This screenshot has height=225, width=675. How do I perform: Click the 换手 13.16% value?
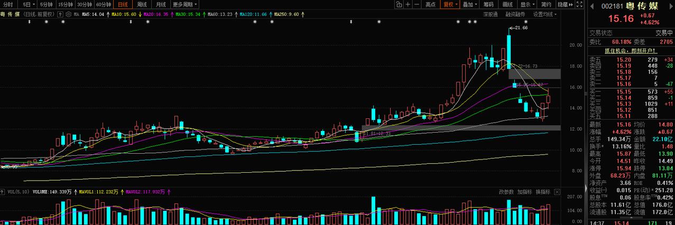pyautogui.click(x=623, y=146)
